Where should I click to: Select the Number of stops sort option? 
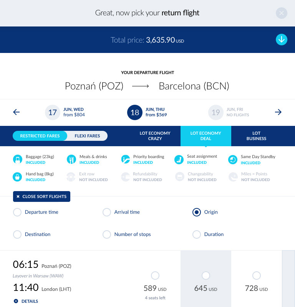(x=127, y=234)
